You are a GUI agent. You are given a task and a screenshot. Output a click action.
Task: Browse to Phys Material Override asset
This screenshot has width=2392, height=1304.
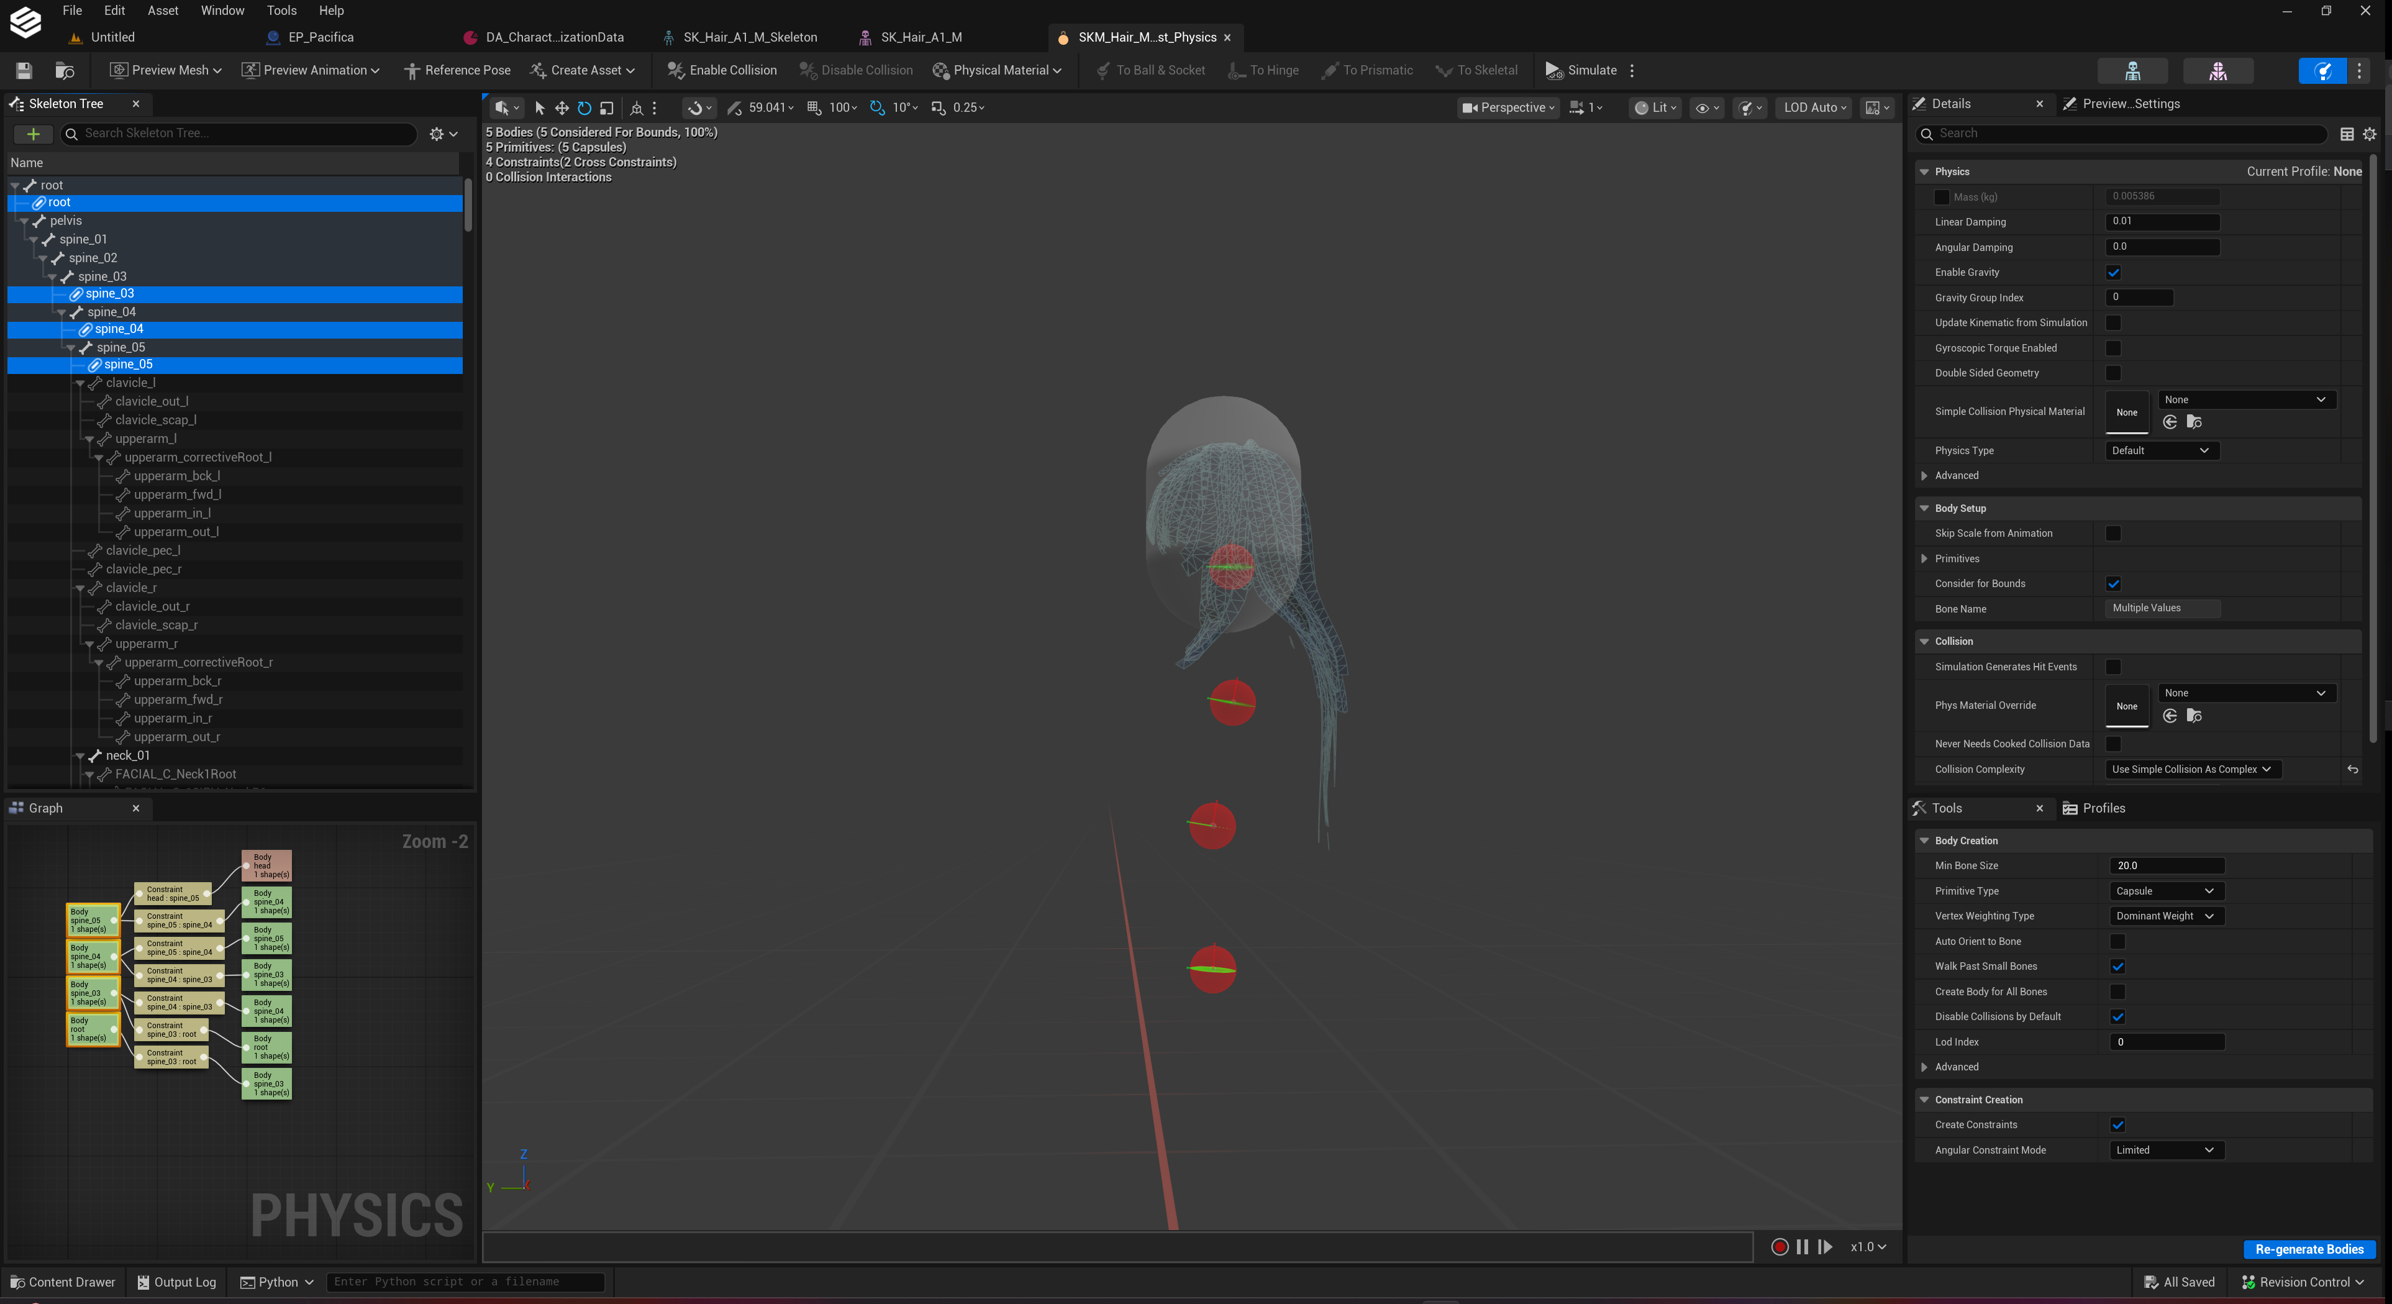coord(2194,716)
